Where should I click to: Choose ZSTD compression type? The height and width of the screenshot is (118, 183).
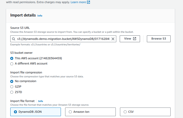tap(12, 92)
